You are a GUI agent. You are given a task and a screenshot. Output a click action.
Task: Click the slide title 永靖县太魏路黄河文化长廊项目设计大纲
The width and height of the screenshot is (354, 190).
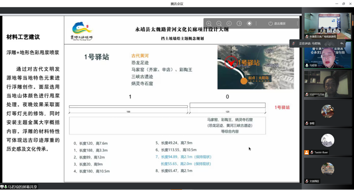point(182,30)
